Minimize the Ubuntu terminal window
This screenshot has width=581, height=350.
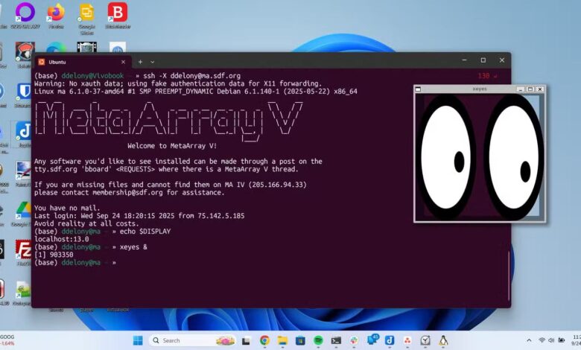tap(465, 60)
